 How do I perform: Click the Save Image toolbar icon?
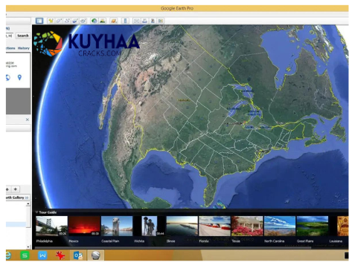point(153,21)
